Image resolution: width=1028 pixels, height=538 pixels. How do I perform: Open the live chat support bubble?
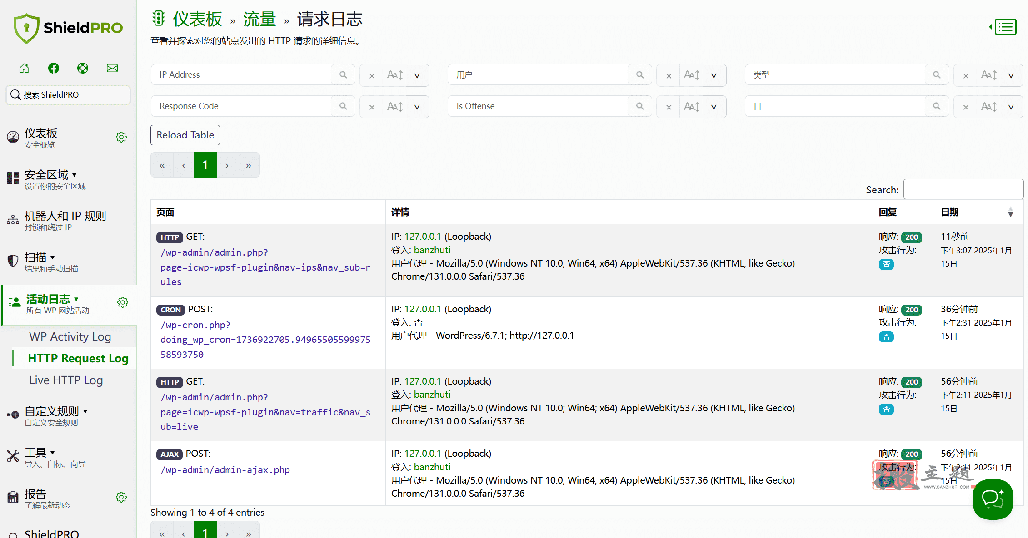coord(993,499)
